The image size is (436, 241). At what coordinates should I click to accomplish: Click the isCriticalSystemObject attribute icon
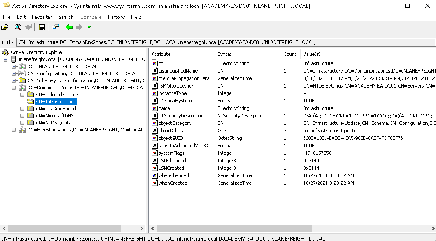154,101
